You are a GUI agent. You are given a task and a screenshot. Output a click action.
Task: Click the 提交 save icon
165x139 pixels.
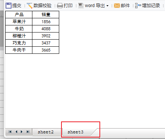click(x=9, y=6)
